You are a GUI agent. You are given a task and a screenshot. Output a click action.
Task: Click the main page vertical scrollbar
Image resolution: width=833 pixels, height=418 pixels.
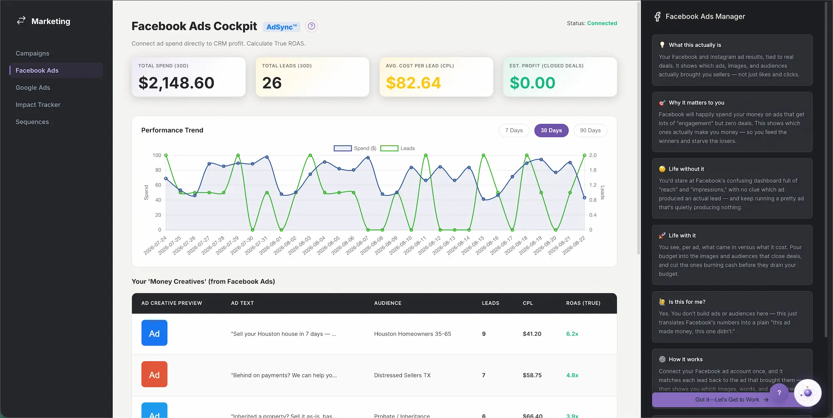(x=638, y=128)
